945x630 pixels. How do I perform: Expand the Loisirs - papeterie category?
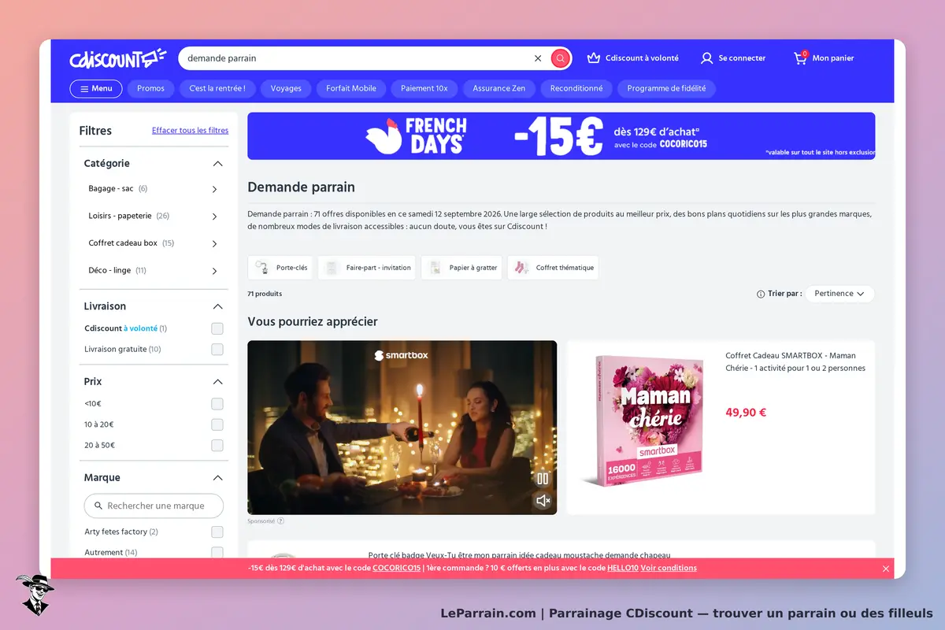[x=215, y=216]
